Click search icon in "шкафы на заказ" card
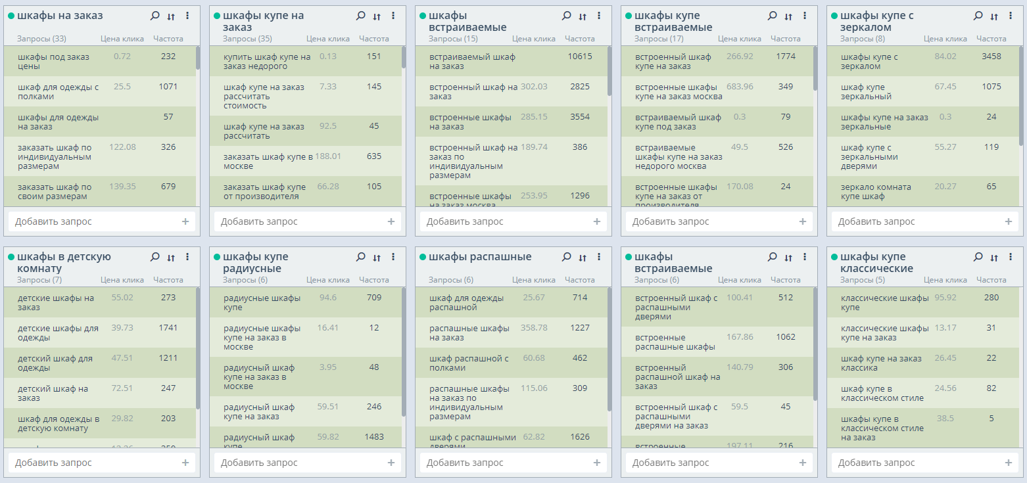Screen dimensions: 1027x483 click(x=155, y=16)
